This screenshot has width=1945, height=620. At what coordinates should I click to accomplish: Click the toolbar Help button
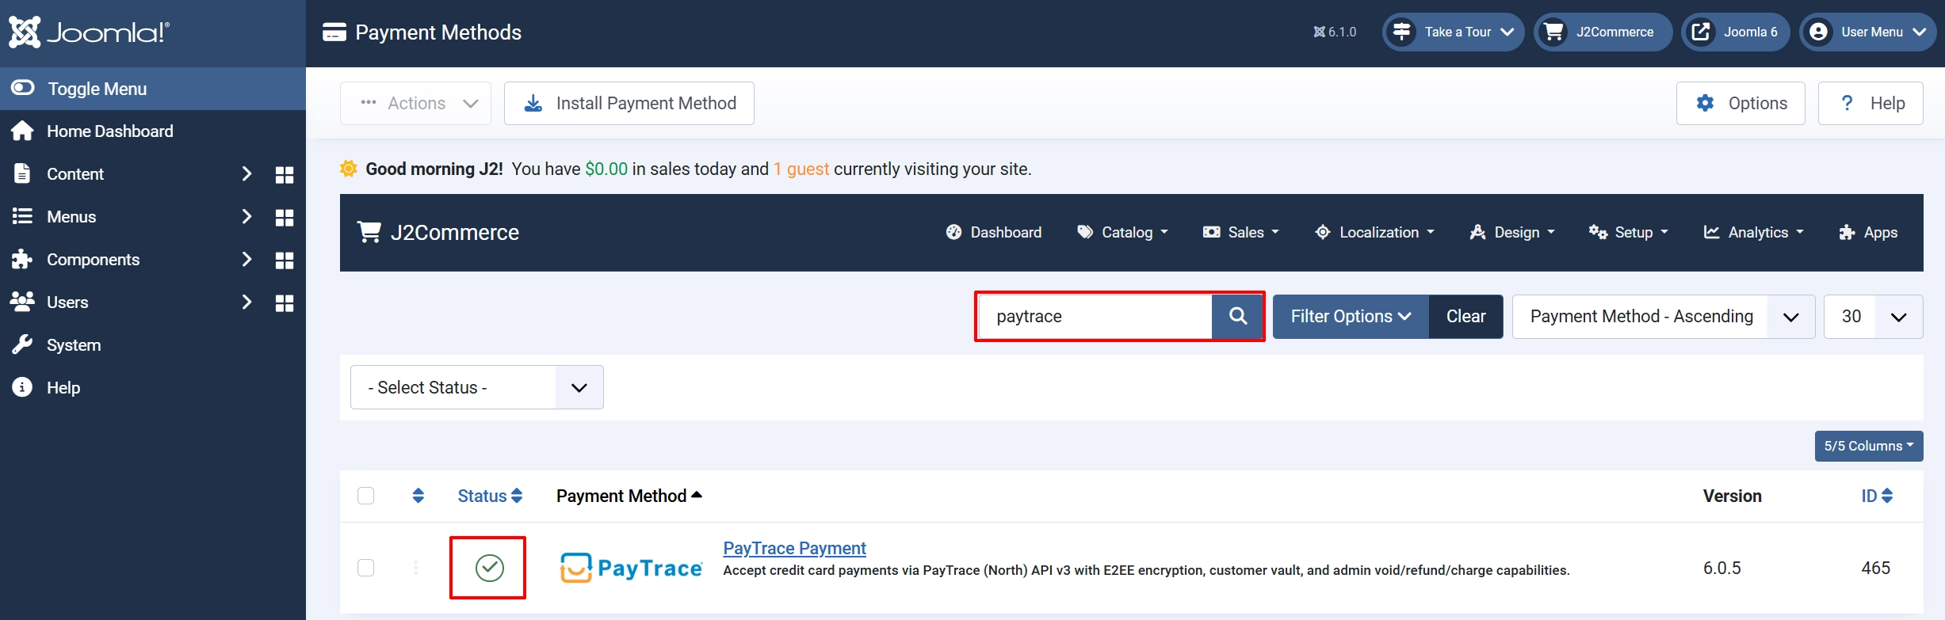[1870, 103]
